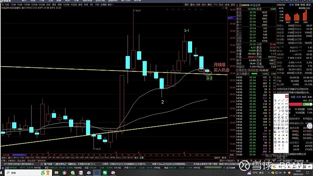The image size is (313, 176).
Task: Click the 卖五 27.19 order row
Action: 256,12
